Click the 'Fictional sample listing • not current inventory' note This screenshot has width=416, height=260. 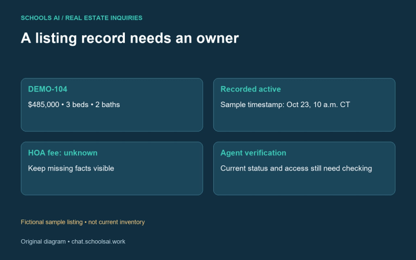pos(83,222)
